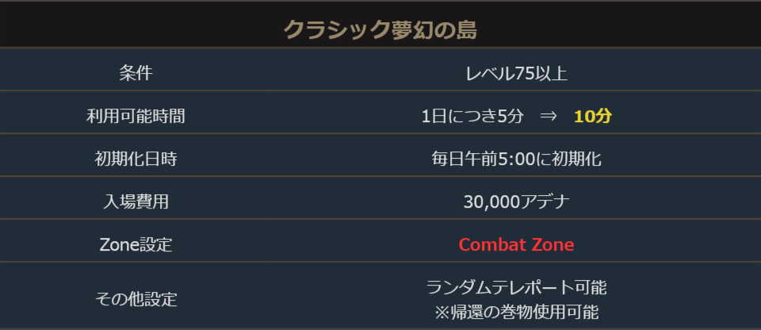Select the Zone設定 row label
The width and height of the screenshot is (761, 330).
coord(136,244)
